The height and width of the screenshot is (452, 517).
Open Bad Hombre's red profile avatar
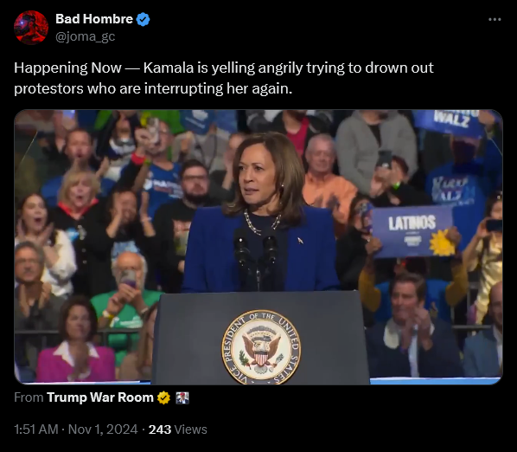(x=31, y=28)
